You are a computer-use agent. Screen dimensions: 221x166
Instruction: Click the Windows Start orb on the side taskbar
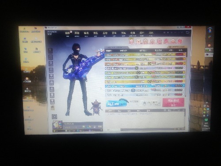(210, 30)
